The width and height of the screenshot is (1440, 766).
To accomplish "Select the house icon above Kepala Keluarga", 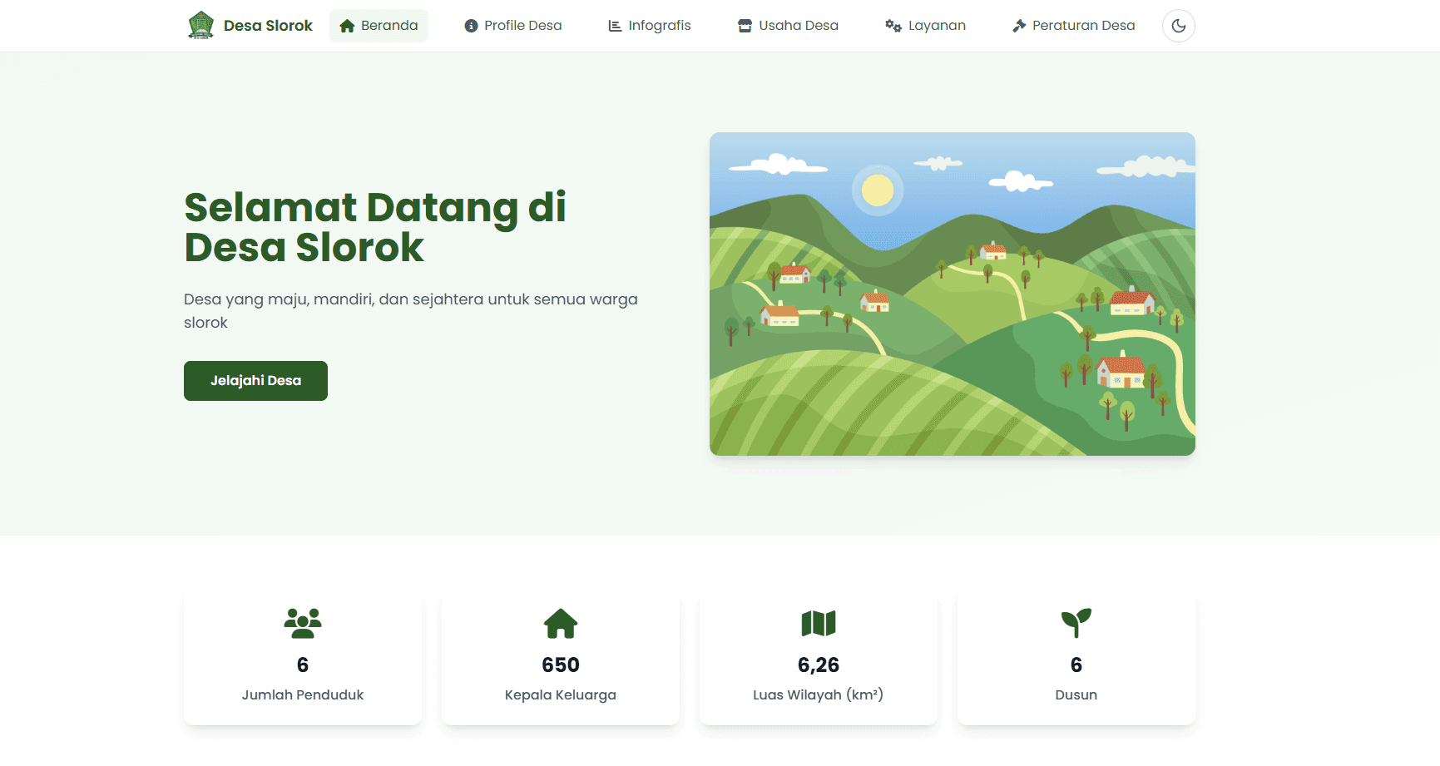I will 560,624.
